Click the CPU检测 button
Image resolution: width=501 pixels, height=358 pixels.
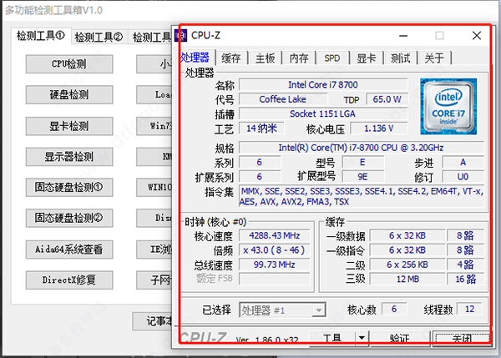[x=69, y=64]
